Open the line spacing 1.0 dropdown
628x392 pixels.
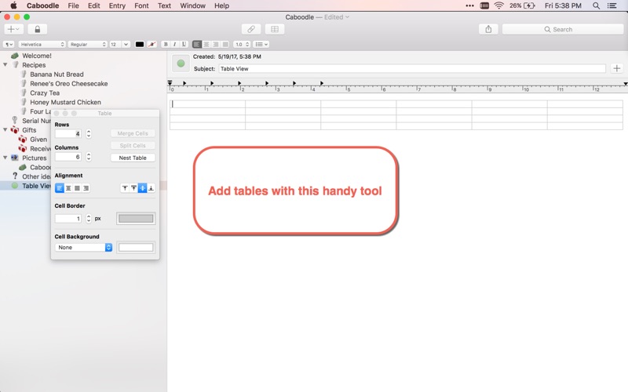242,45
